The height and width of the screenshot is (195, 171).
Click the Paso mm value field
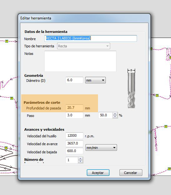pyautogui.click(x=74, y=115)
